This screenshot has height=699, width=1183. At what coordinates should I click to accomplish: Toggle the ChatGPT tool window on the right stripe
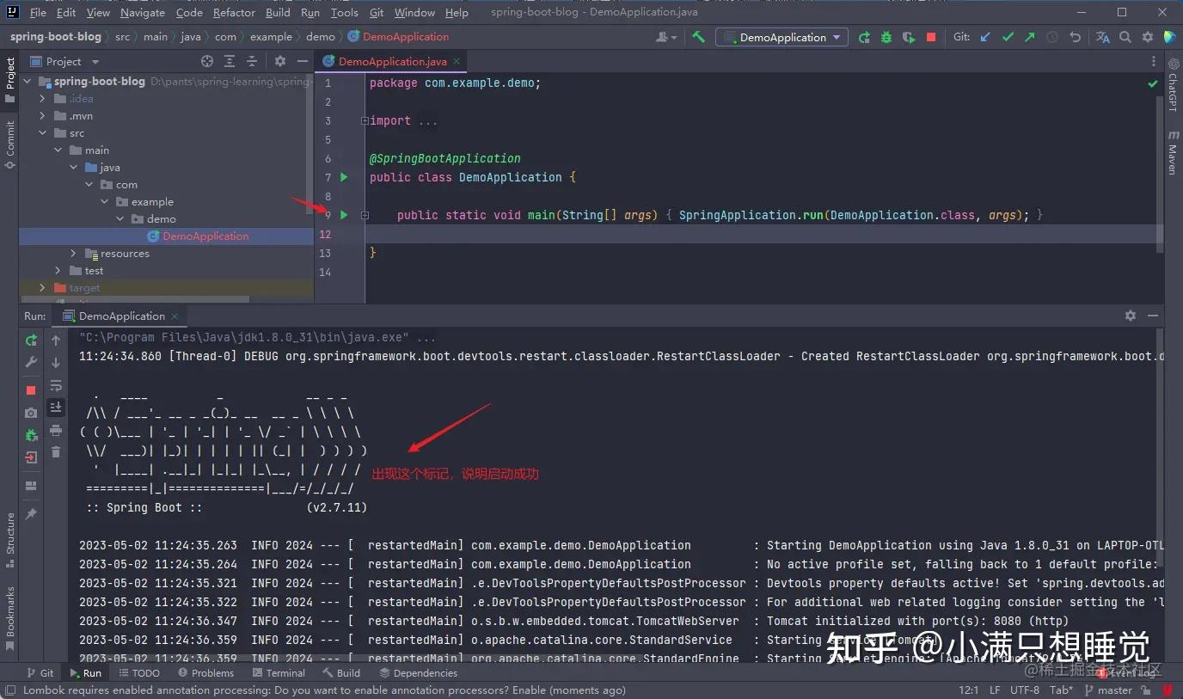pyautogui.click(x=1172, y=84)
